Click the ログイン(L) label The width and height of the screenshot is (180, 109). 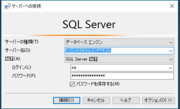(22, 68)
